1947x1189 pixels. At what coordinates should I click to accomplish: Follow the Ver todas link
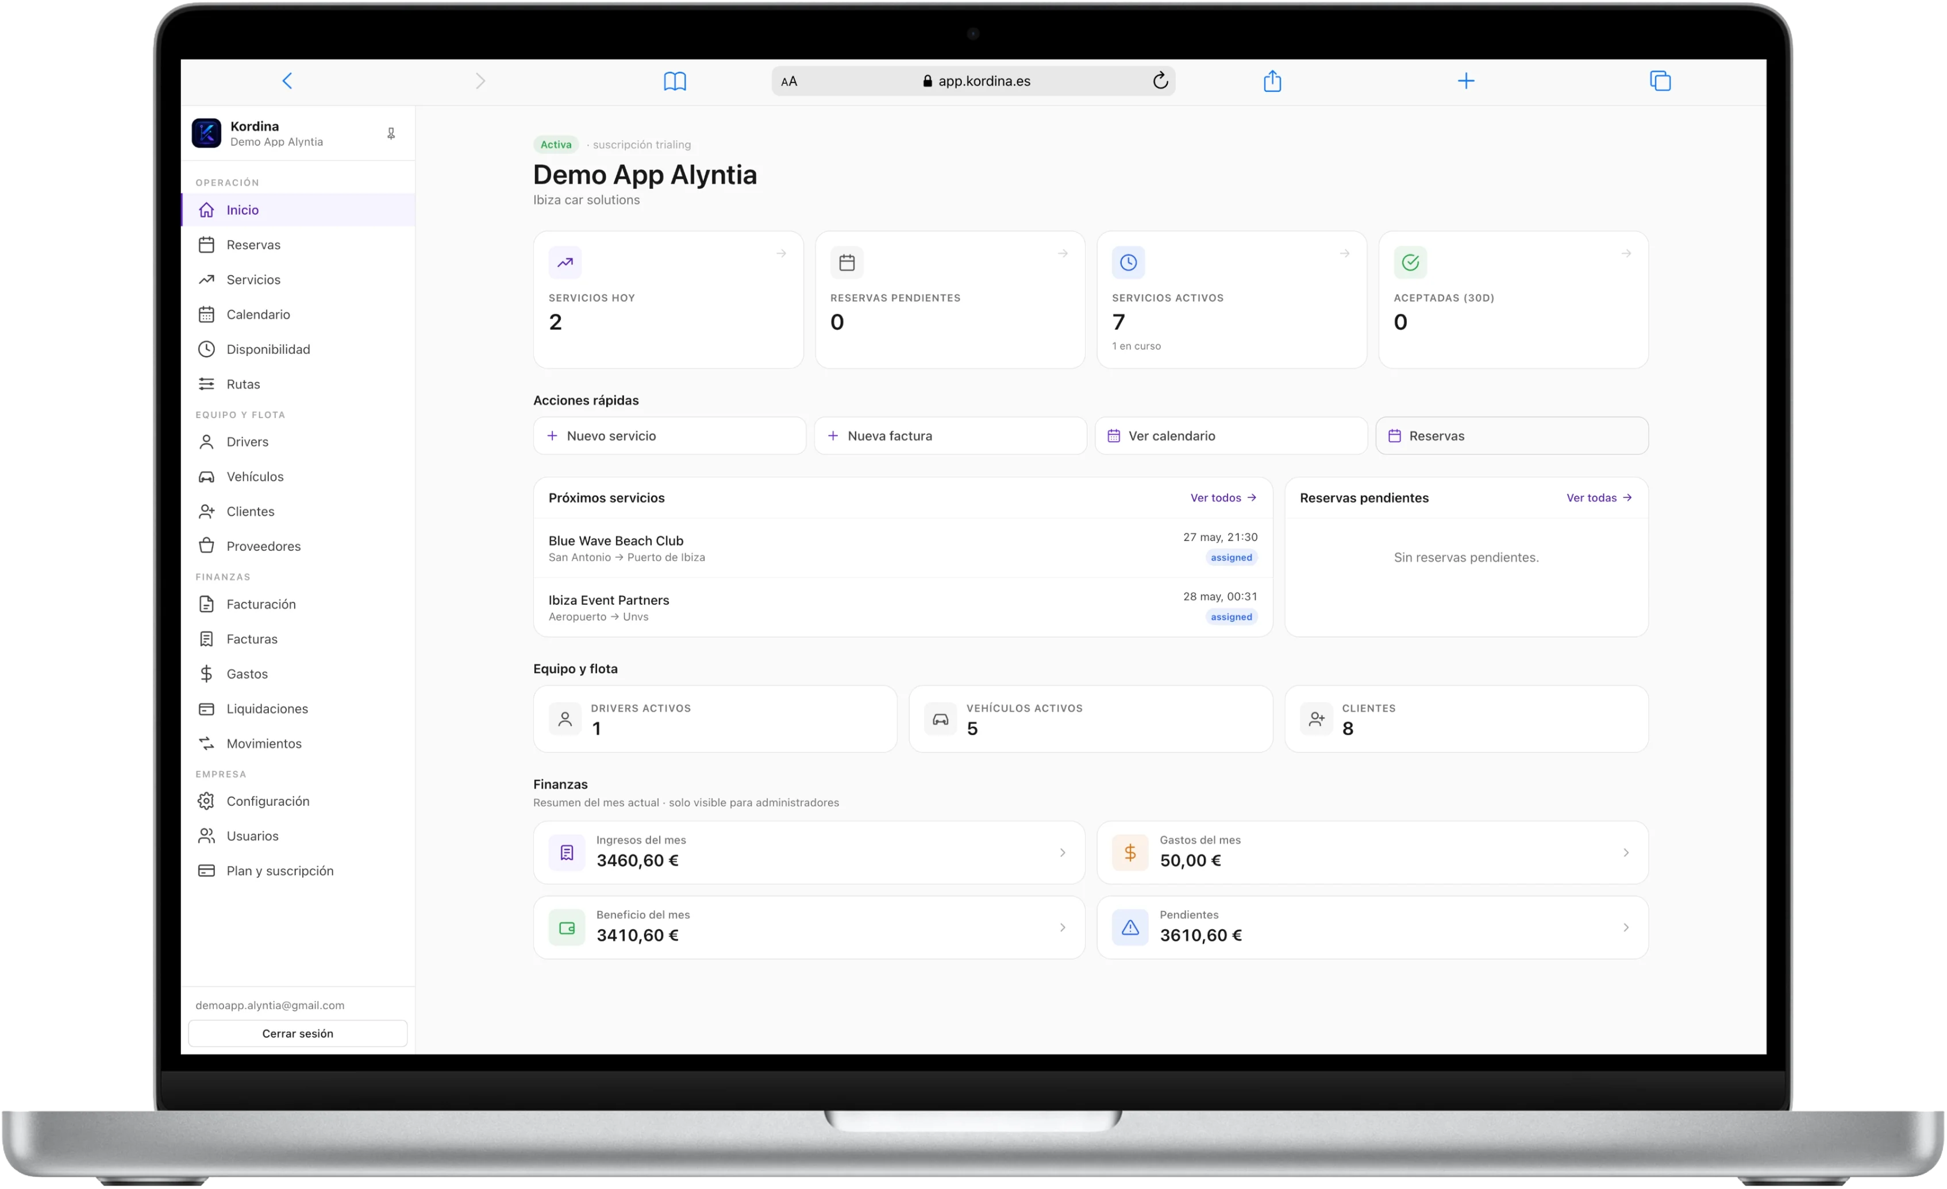pos(1599,498)
